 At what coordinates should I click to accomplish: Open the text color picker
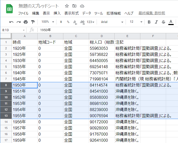click(x=171, y=22)
